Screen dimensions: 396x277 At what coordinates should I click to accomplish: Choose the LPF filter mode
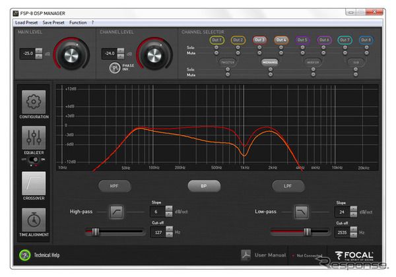tap(288, 186)
